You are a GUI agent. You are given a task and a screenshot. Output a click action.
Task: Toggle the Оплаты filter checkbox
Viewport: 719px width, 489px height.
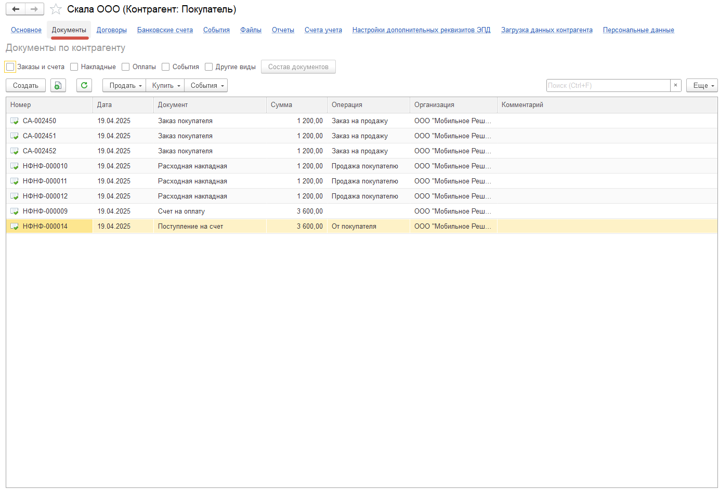(126, 67)
